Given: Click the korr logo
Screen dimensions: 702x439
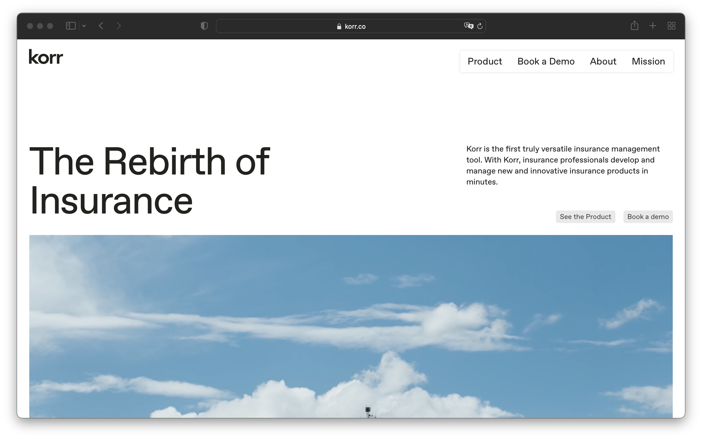Looking at the screenshot, I should pyautogui.click(x=46, y=56).
